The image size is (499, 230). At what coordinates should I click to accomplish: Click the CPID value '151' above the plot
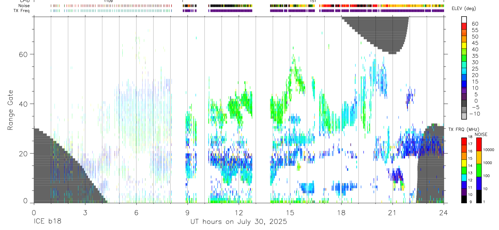(x=313, y=1)
